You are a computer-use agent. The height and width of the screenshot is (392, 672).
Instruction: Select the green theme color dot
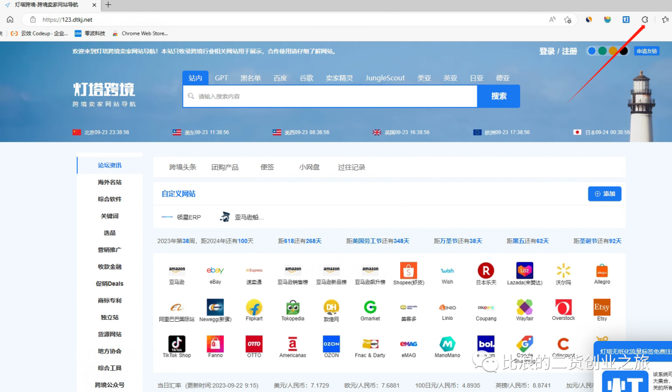pyautogui.click(x=602, y=51)
